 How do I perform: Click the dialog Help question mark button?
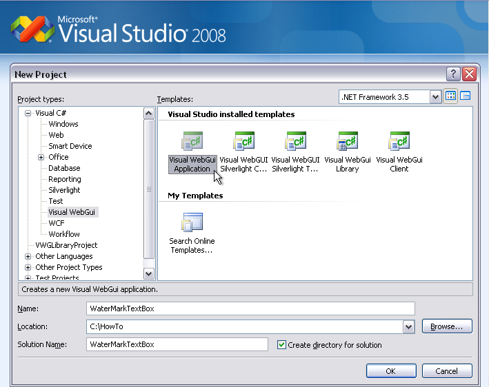(x=453, y=74)
